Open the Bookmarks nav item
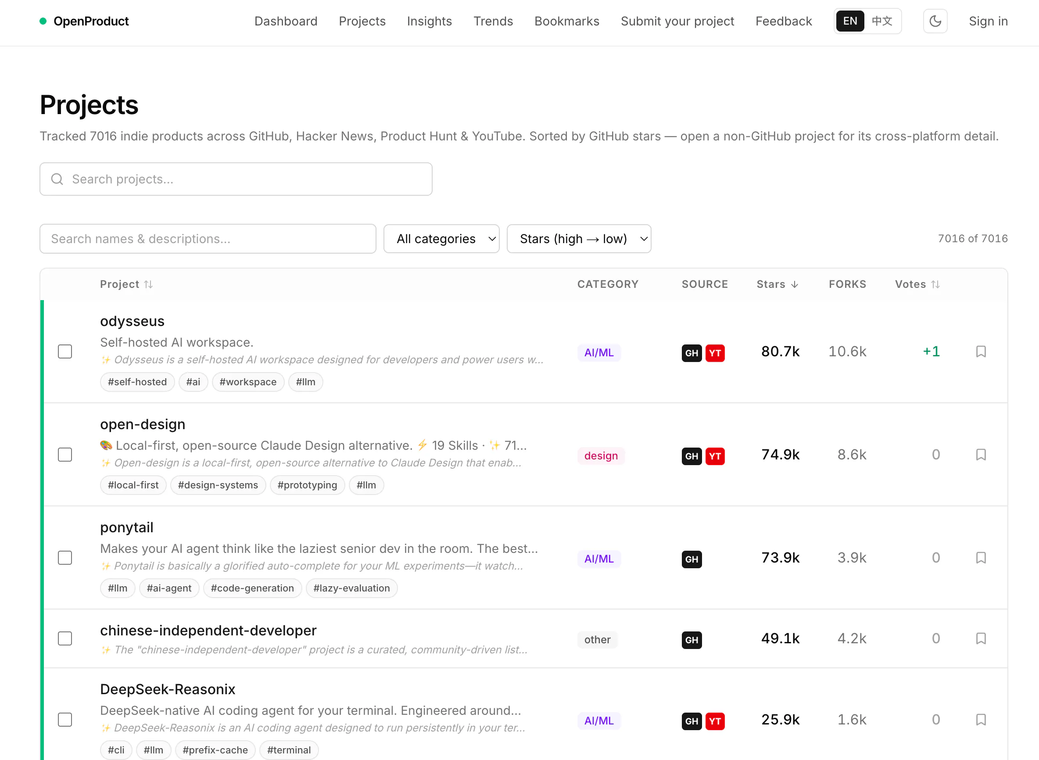Image resolution: width=1039 pixels, height=760 pixels. [566, 21]
